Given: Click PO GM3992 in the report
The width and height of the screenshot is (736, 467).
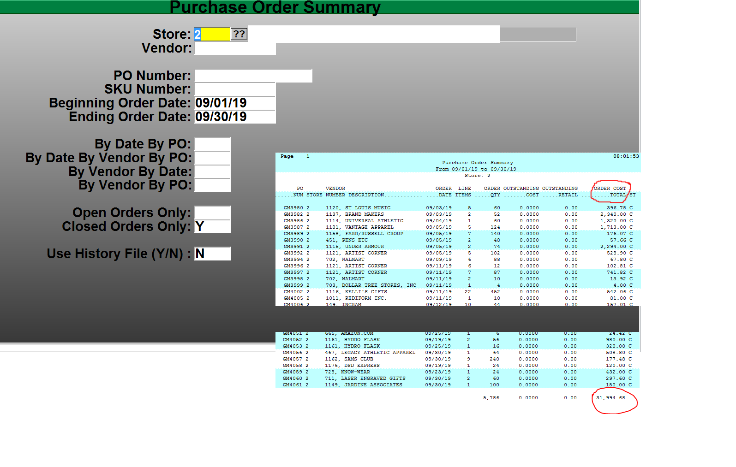Looking at the screenshot, I should tap(293, 253).
